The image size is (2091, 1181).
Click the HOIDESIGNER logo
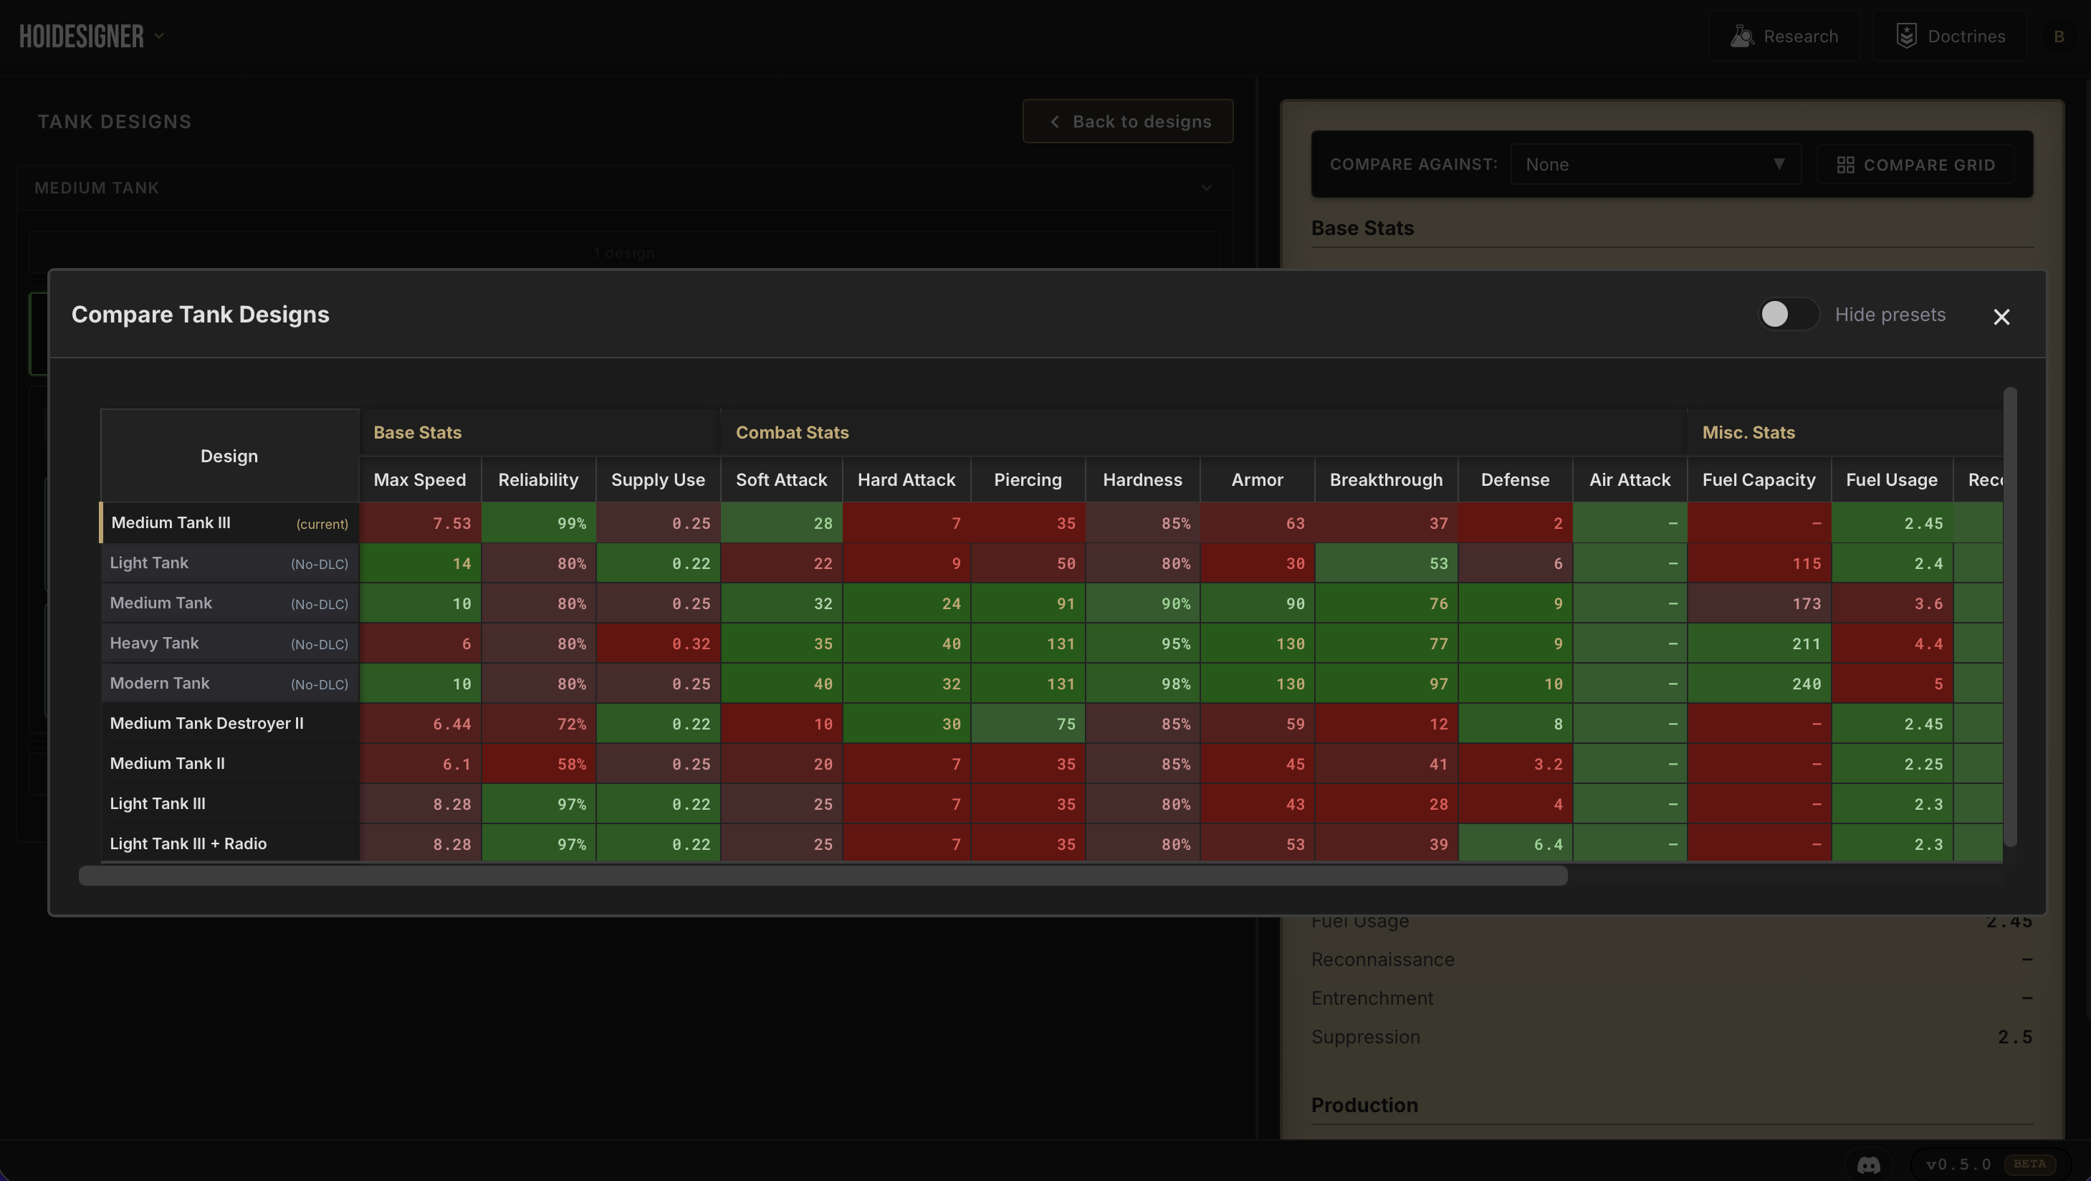point(81,37)
